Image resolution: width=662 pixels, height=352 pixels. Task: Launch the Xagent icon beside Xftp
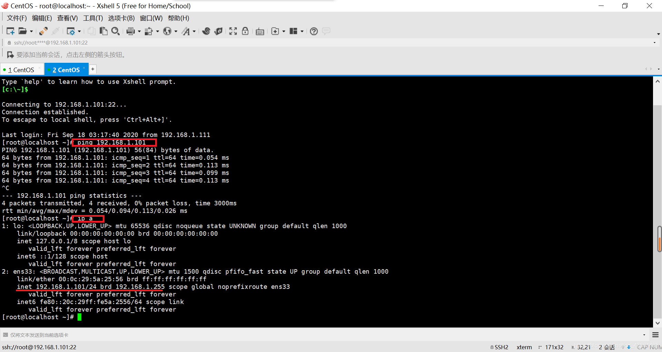tap(218, 31)
